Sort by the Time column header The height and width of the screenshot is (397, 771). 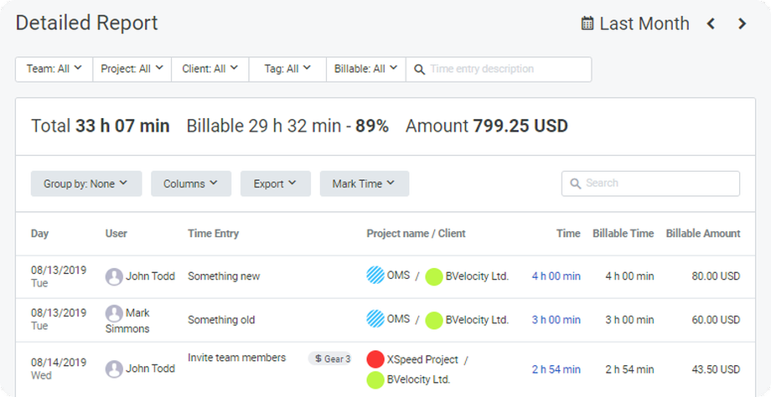(568, 234)
